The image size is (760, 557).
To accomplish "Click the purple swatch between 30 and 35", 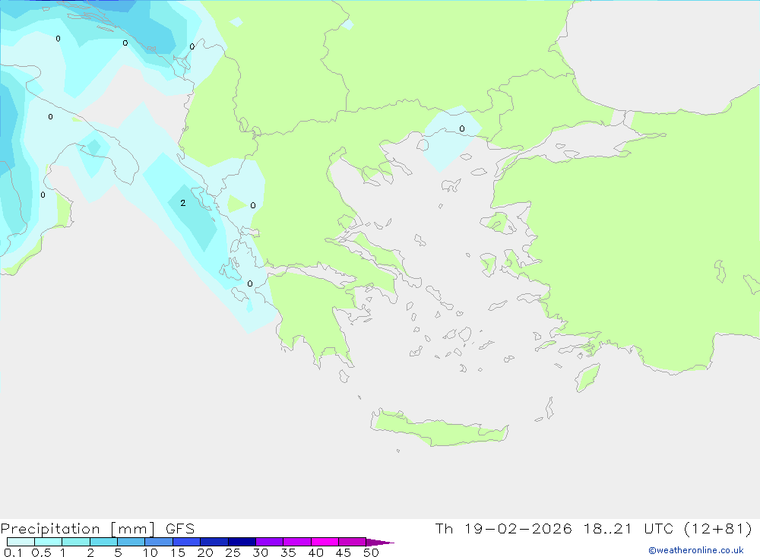I will click(x=269, y=542).
